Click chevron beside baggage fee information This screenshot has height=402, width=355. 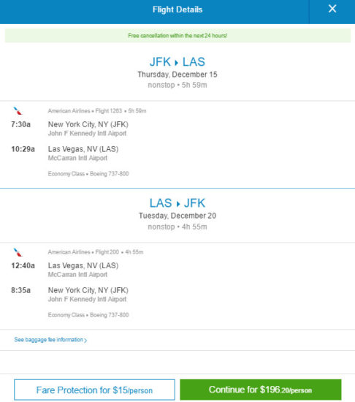(85, 340)
